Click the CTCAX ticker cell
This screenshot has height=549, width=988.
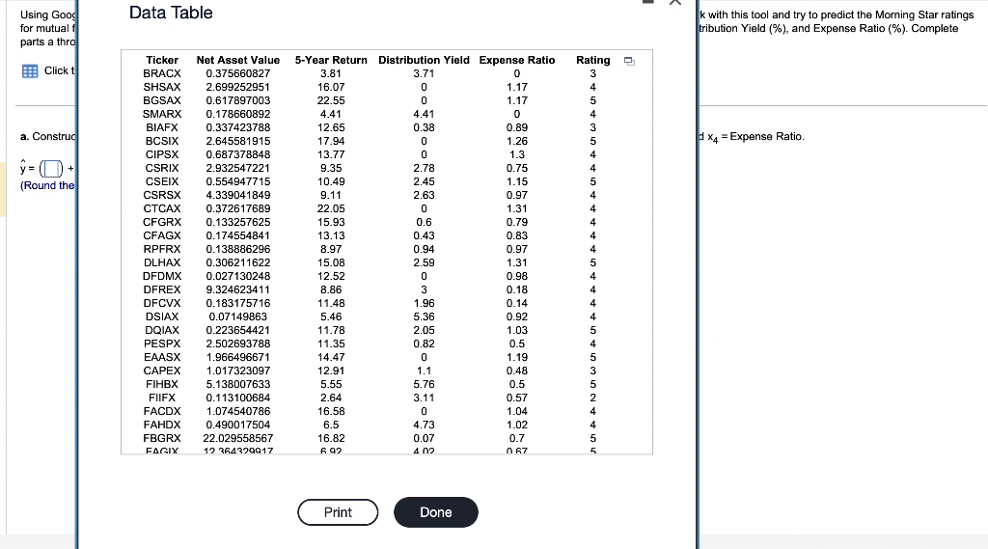point(162,208)
